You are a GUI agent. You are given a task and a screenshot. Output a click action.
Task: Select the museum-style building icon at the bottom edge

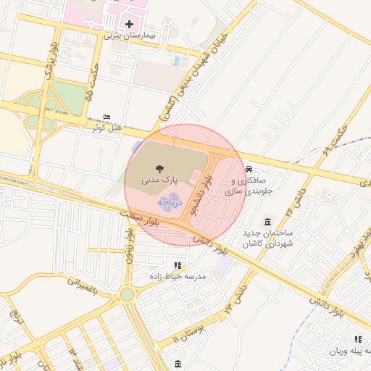[178, 364]
